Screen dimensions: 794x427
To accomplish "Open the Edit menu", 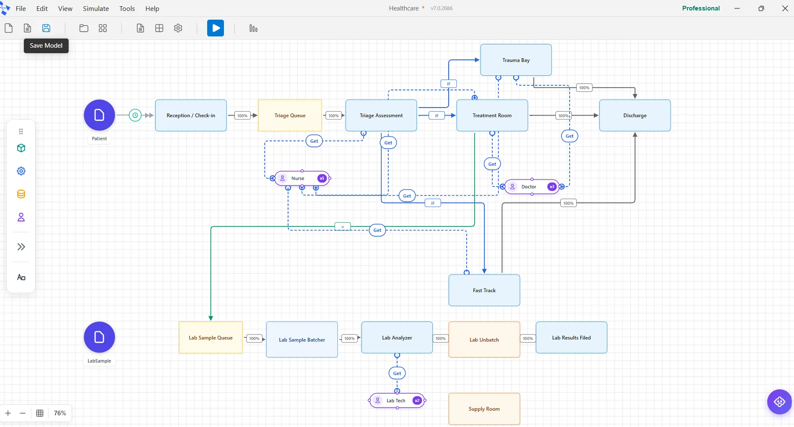I will coord(42,8).
